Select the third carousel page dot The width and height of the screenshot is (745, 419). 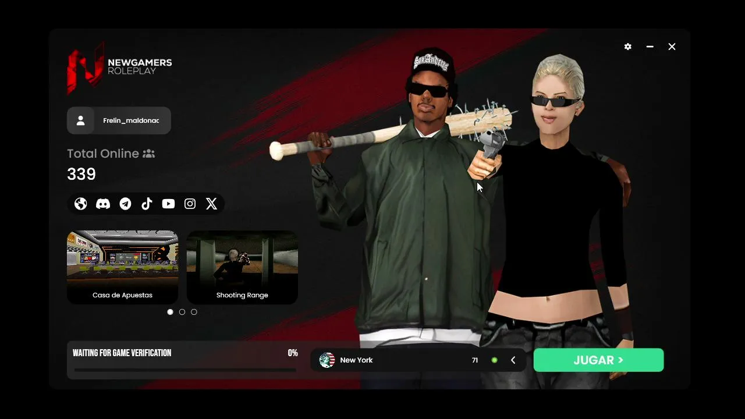pos(194,312)
